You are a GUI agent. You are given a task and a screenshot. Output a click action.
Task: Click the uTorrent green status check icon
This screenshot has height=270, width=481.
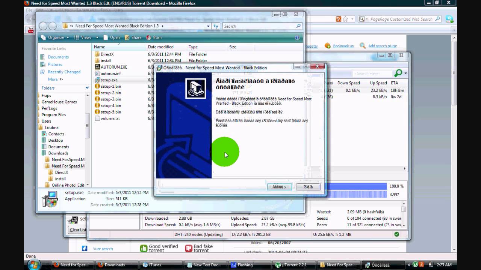[396, 234]
